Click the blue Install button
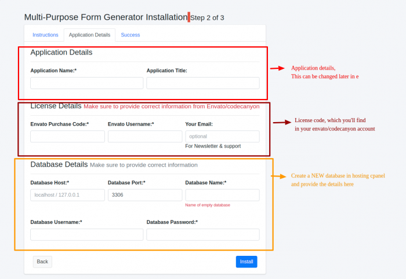Viewport: 406px width, 279px height. [246, 262]
